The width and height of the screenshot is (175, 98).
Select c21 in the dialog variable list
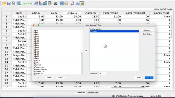37,59
